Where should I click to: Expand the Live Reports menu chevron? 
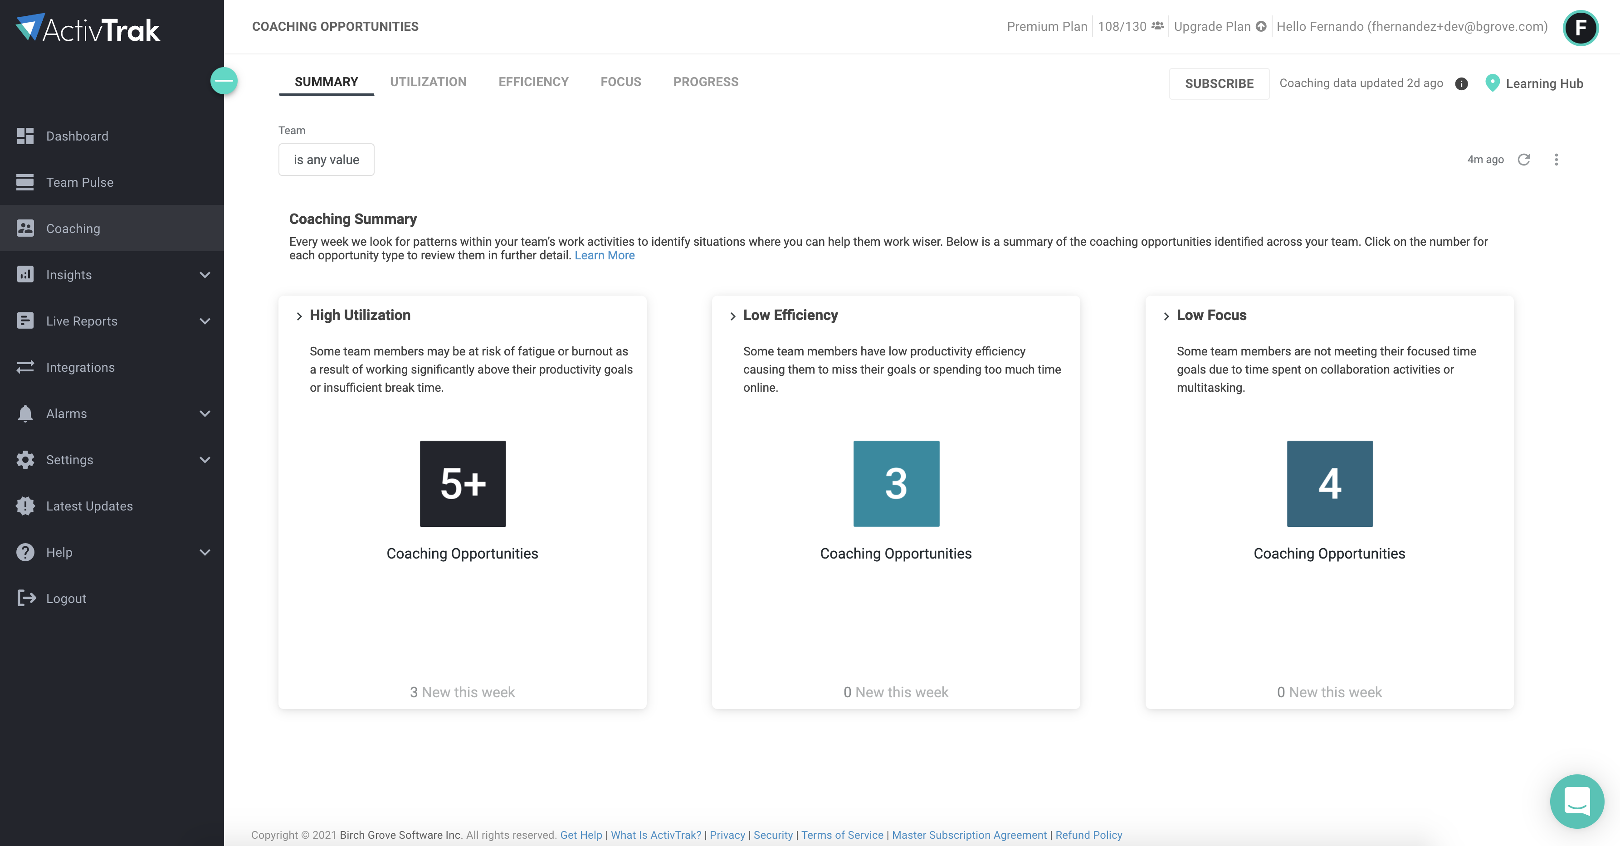[205, 321]
